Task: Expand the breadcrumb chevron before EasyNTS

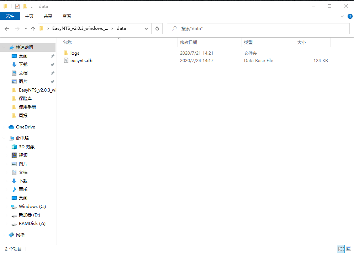Action: click(x=48, y=29)
